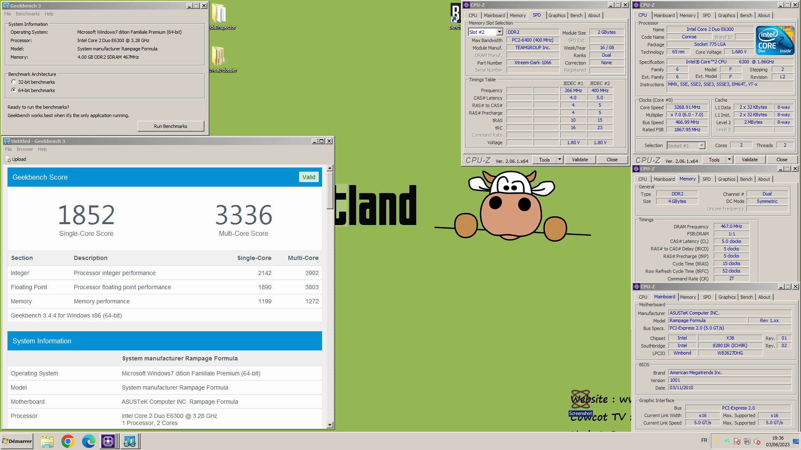Image resolution: width=801 pixels, height=450 pixels.
Task: Click the yellow 56 temperature tray icon
Action: click(x=718, y=441)
